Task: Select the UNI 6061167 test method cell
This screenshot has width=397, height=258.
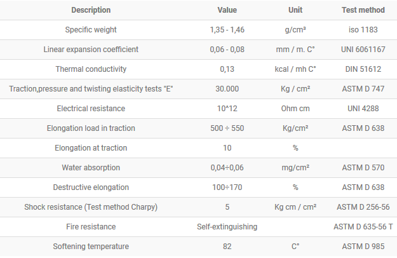Action: click(363, 50)
